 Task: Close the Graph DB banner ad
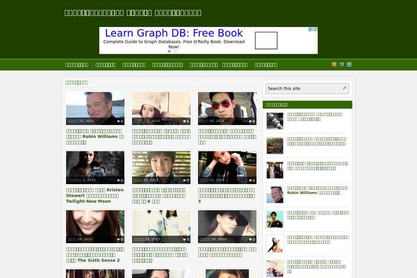tap(315, 29)
